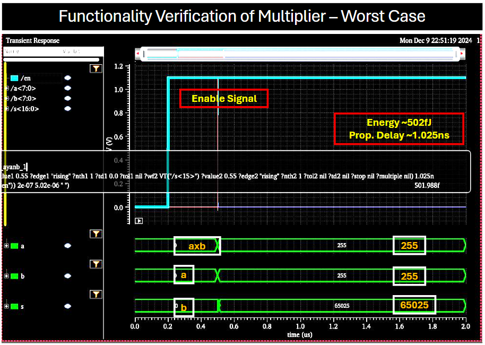
Task: Expand the /a<7:0> bus tree node
Action: [7, 88]
